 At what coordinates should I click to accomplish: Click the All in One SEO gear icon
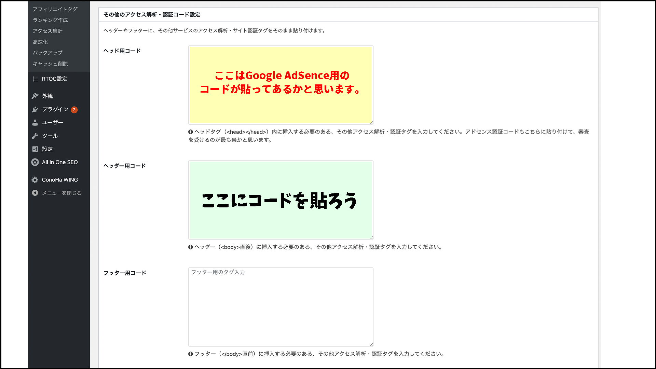(x=35, y=162)
